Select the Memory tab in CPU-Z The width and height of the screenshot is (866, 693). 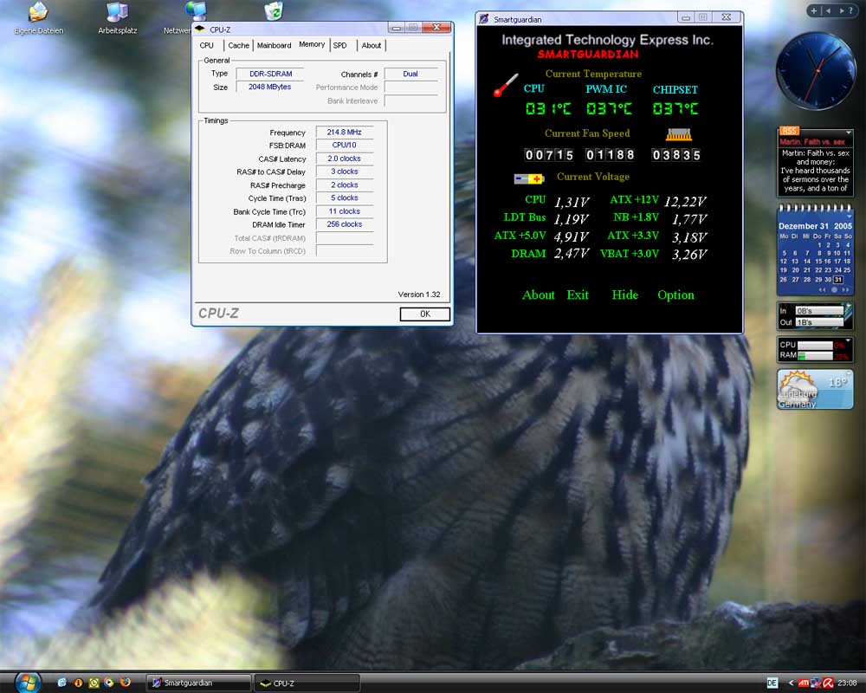[312, 44]
